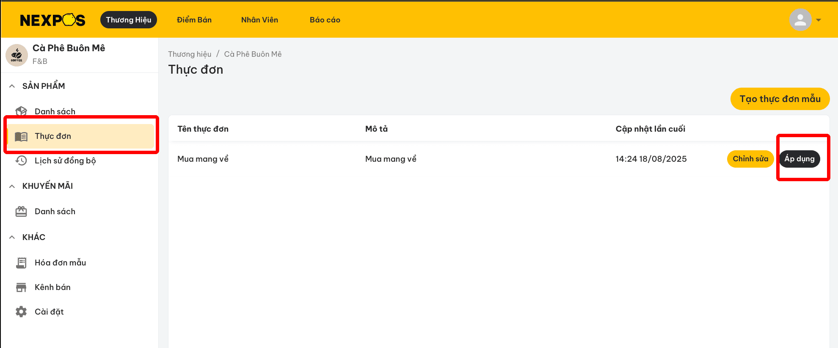838x348 pixels.
Task: Click the Mua mang về menu name cell
Action: [203, 159]
